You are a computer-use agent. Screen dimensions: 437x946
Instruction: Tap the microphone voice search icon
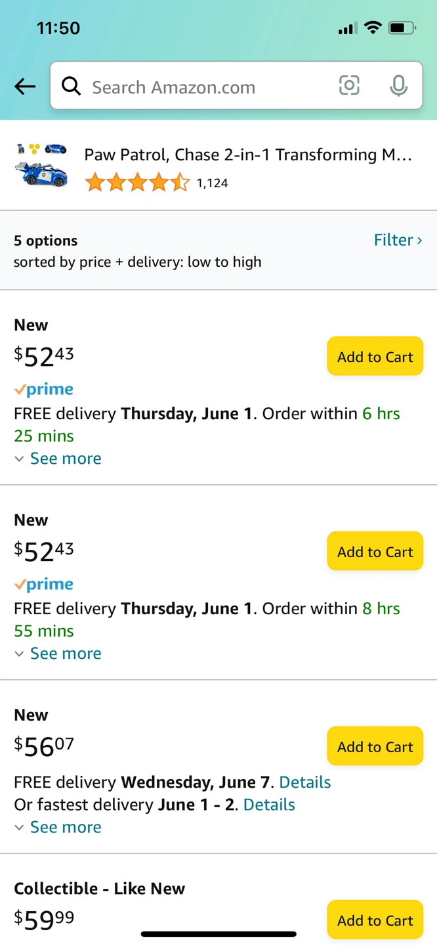tap(398, 85)
